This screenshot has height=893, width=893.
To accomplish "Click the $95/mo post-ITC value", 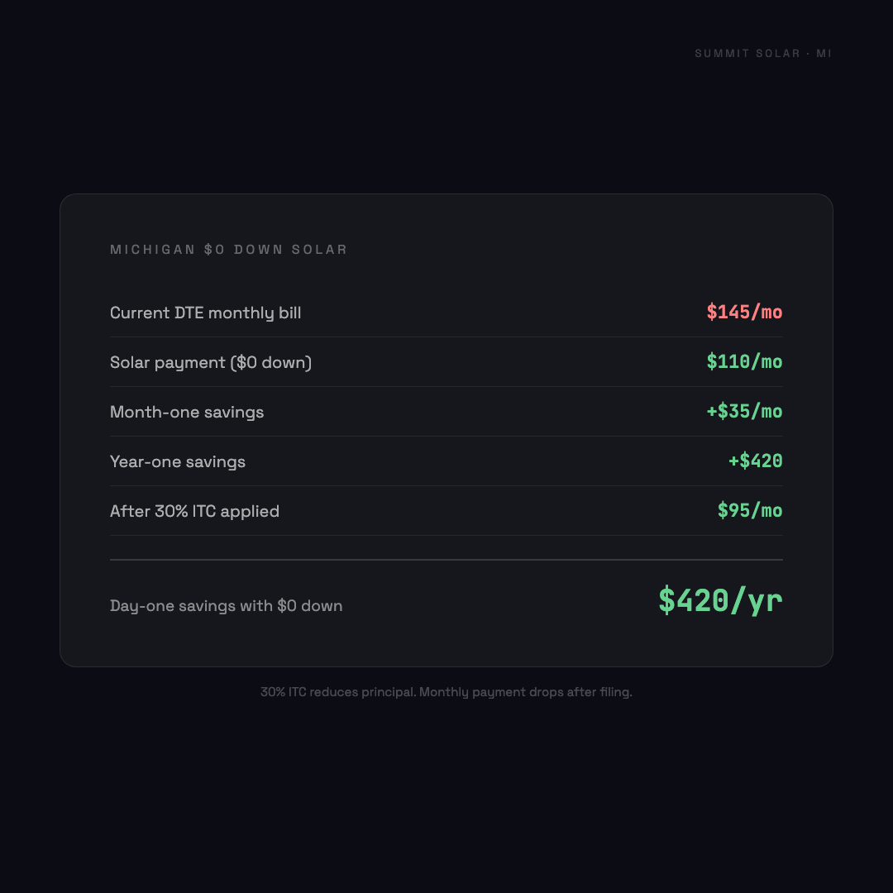I will click(750, 510).
